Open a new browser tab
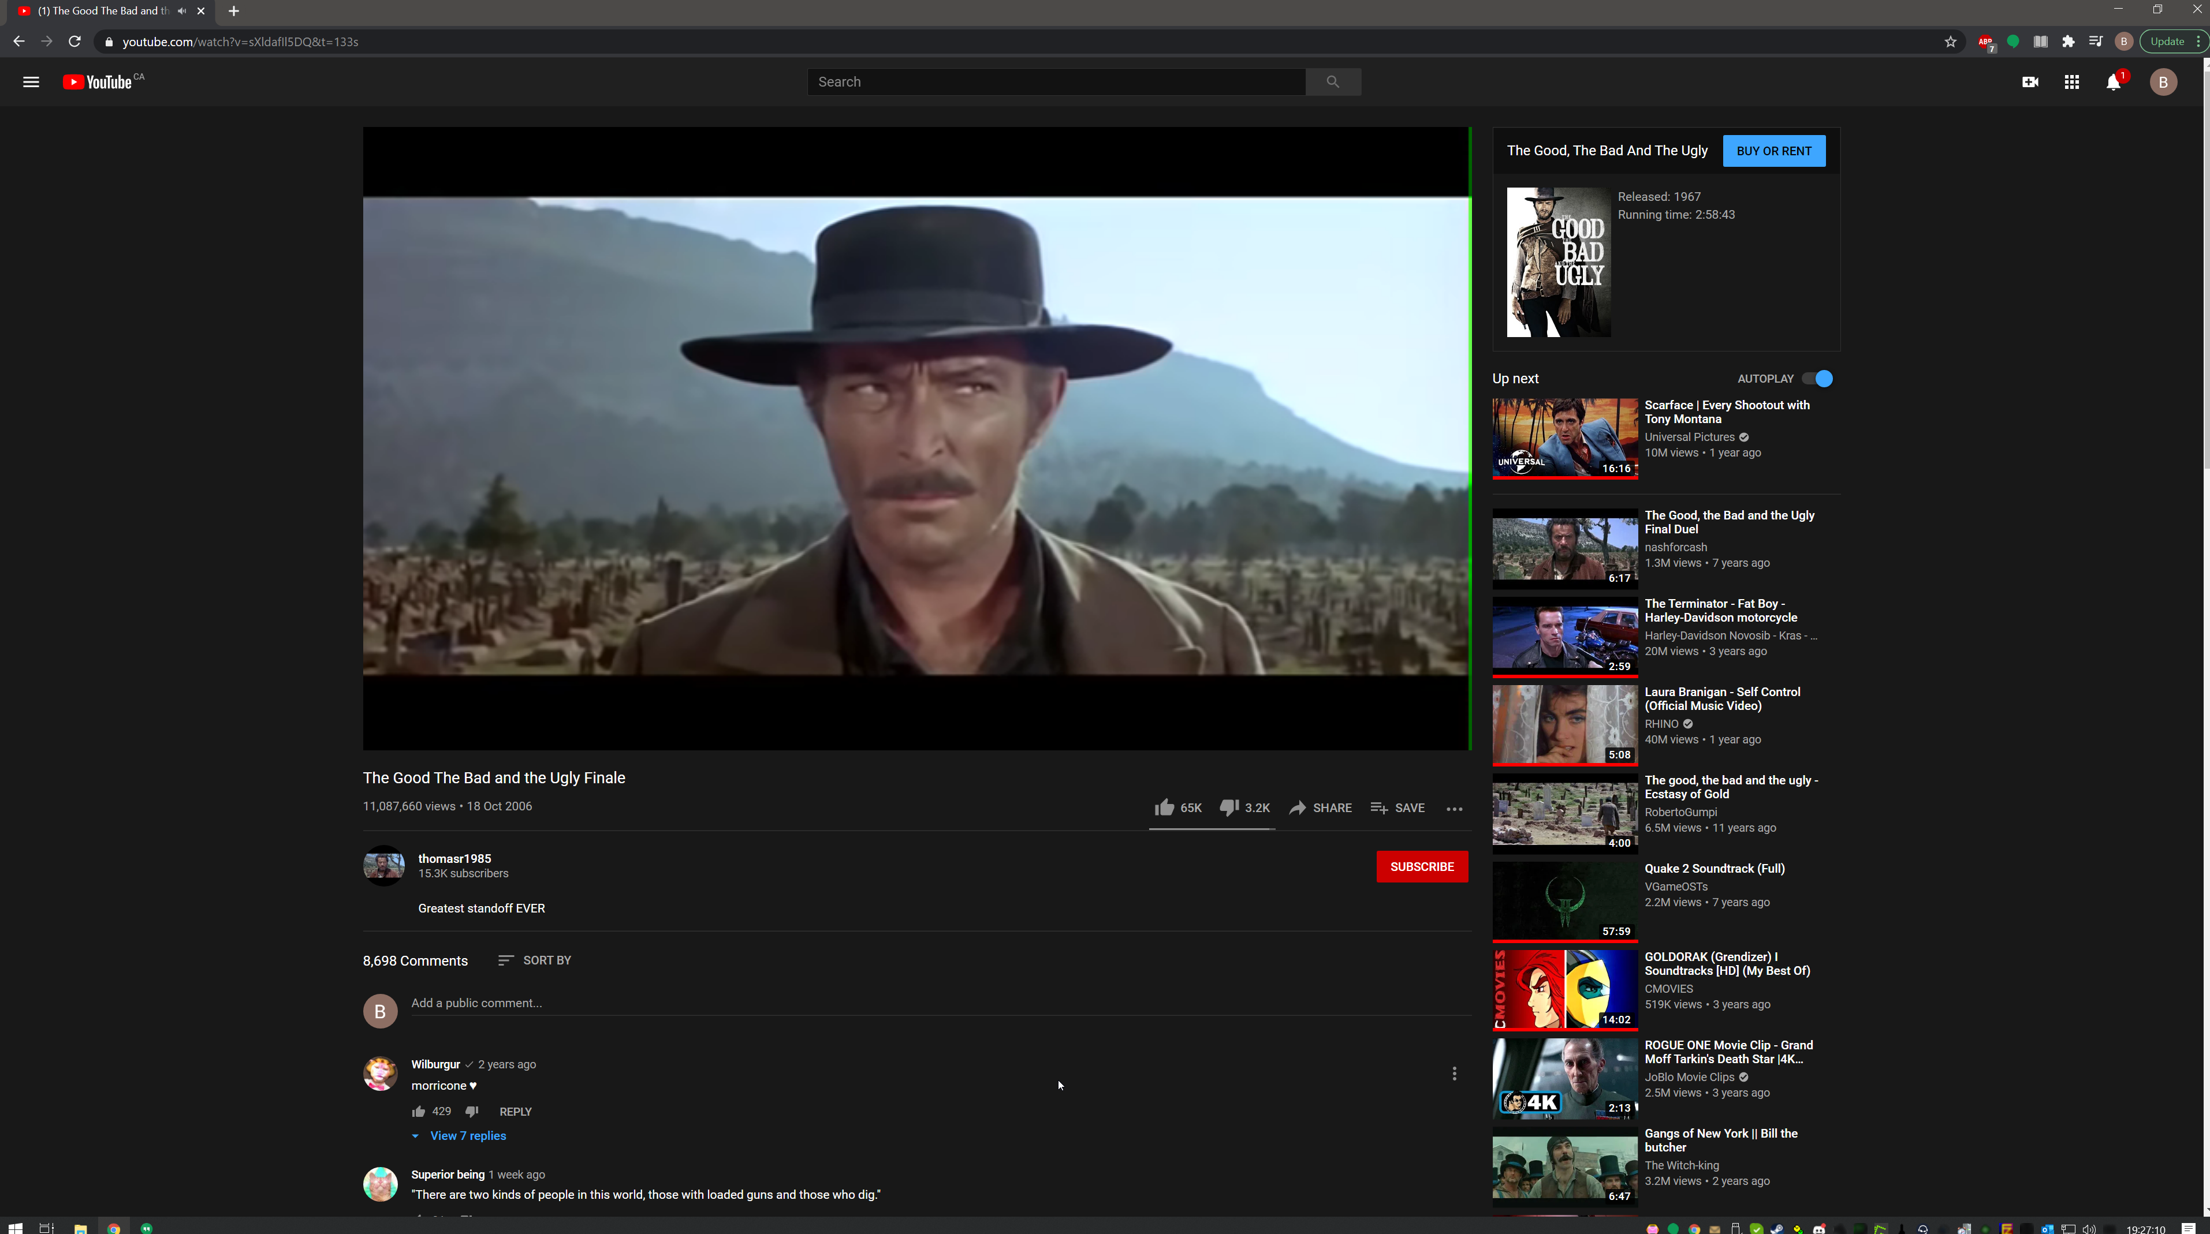Image resolution: width=2210 pixels, height=1234 pixels. [233, 11]
